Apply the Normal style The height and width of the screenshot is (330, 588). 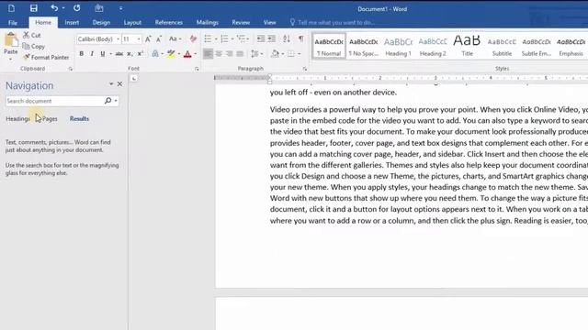click(x=329, y=47)
